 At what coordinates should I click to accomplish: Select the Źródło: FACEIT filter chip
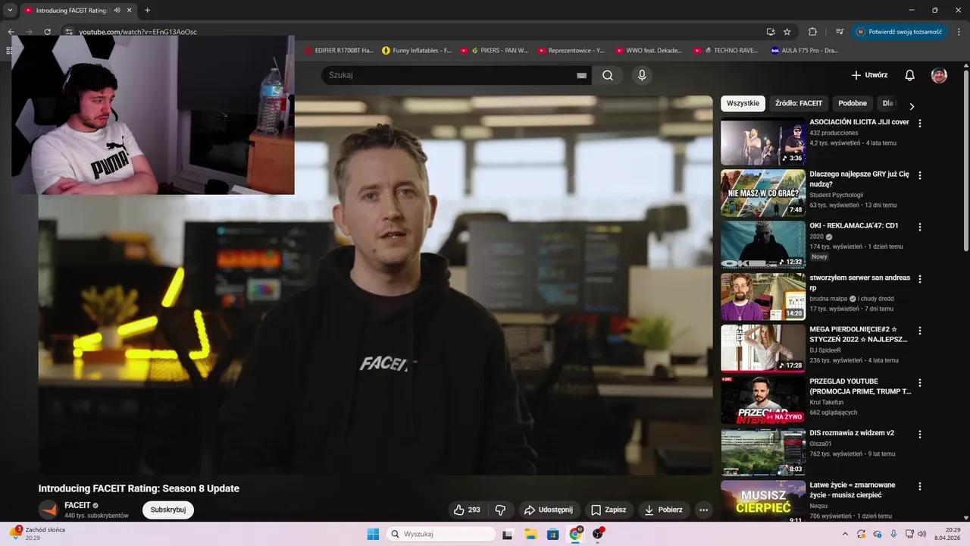[x=799, y=103]
